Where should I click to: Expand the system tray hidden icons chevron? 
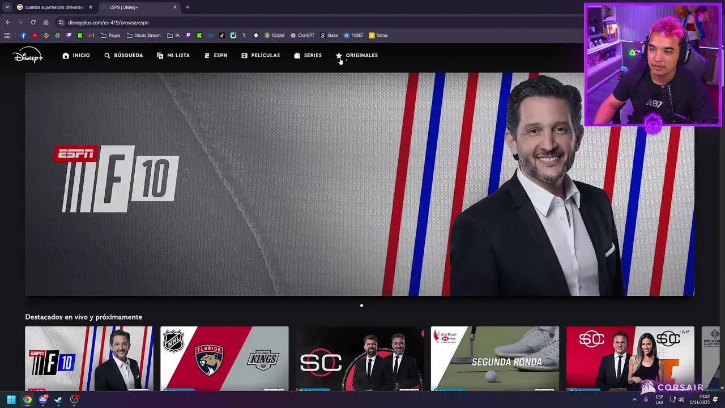[634, 399]
